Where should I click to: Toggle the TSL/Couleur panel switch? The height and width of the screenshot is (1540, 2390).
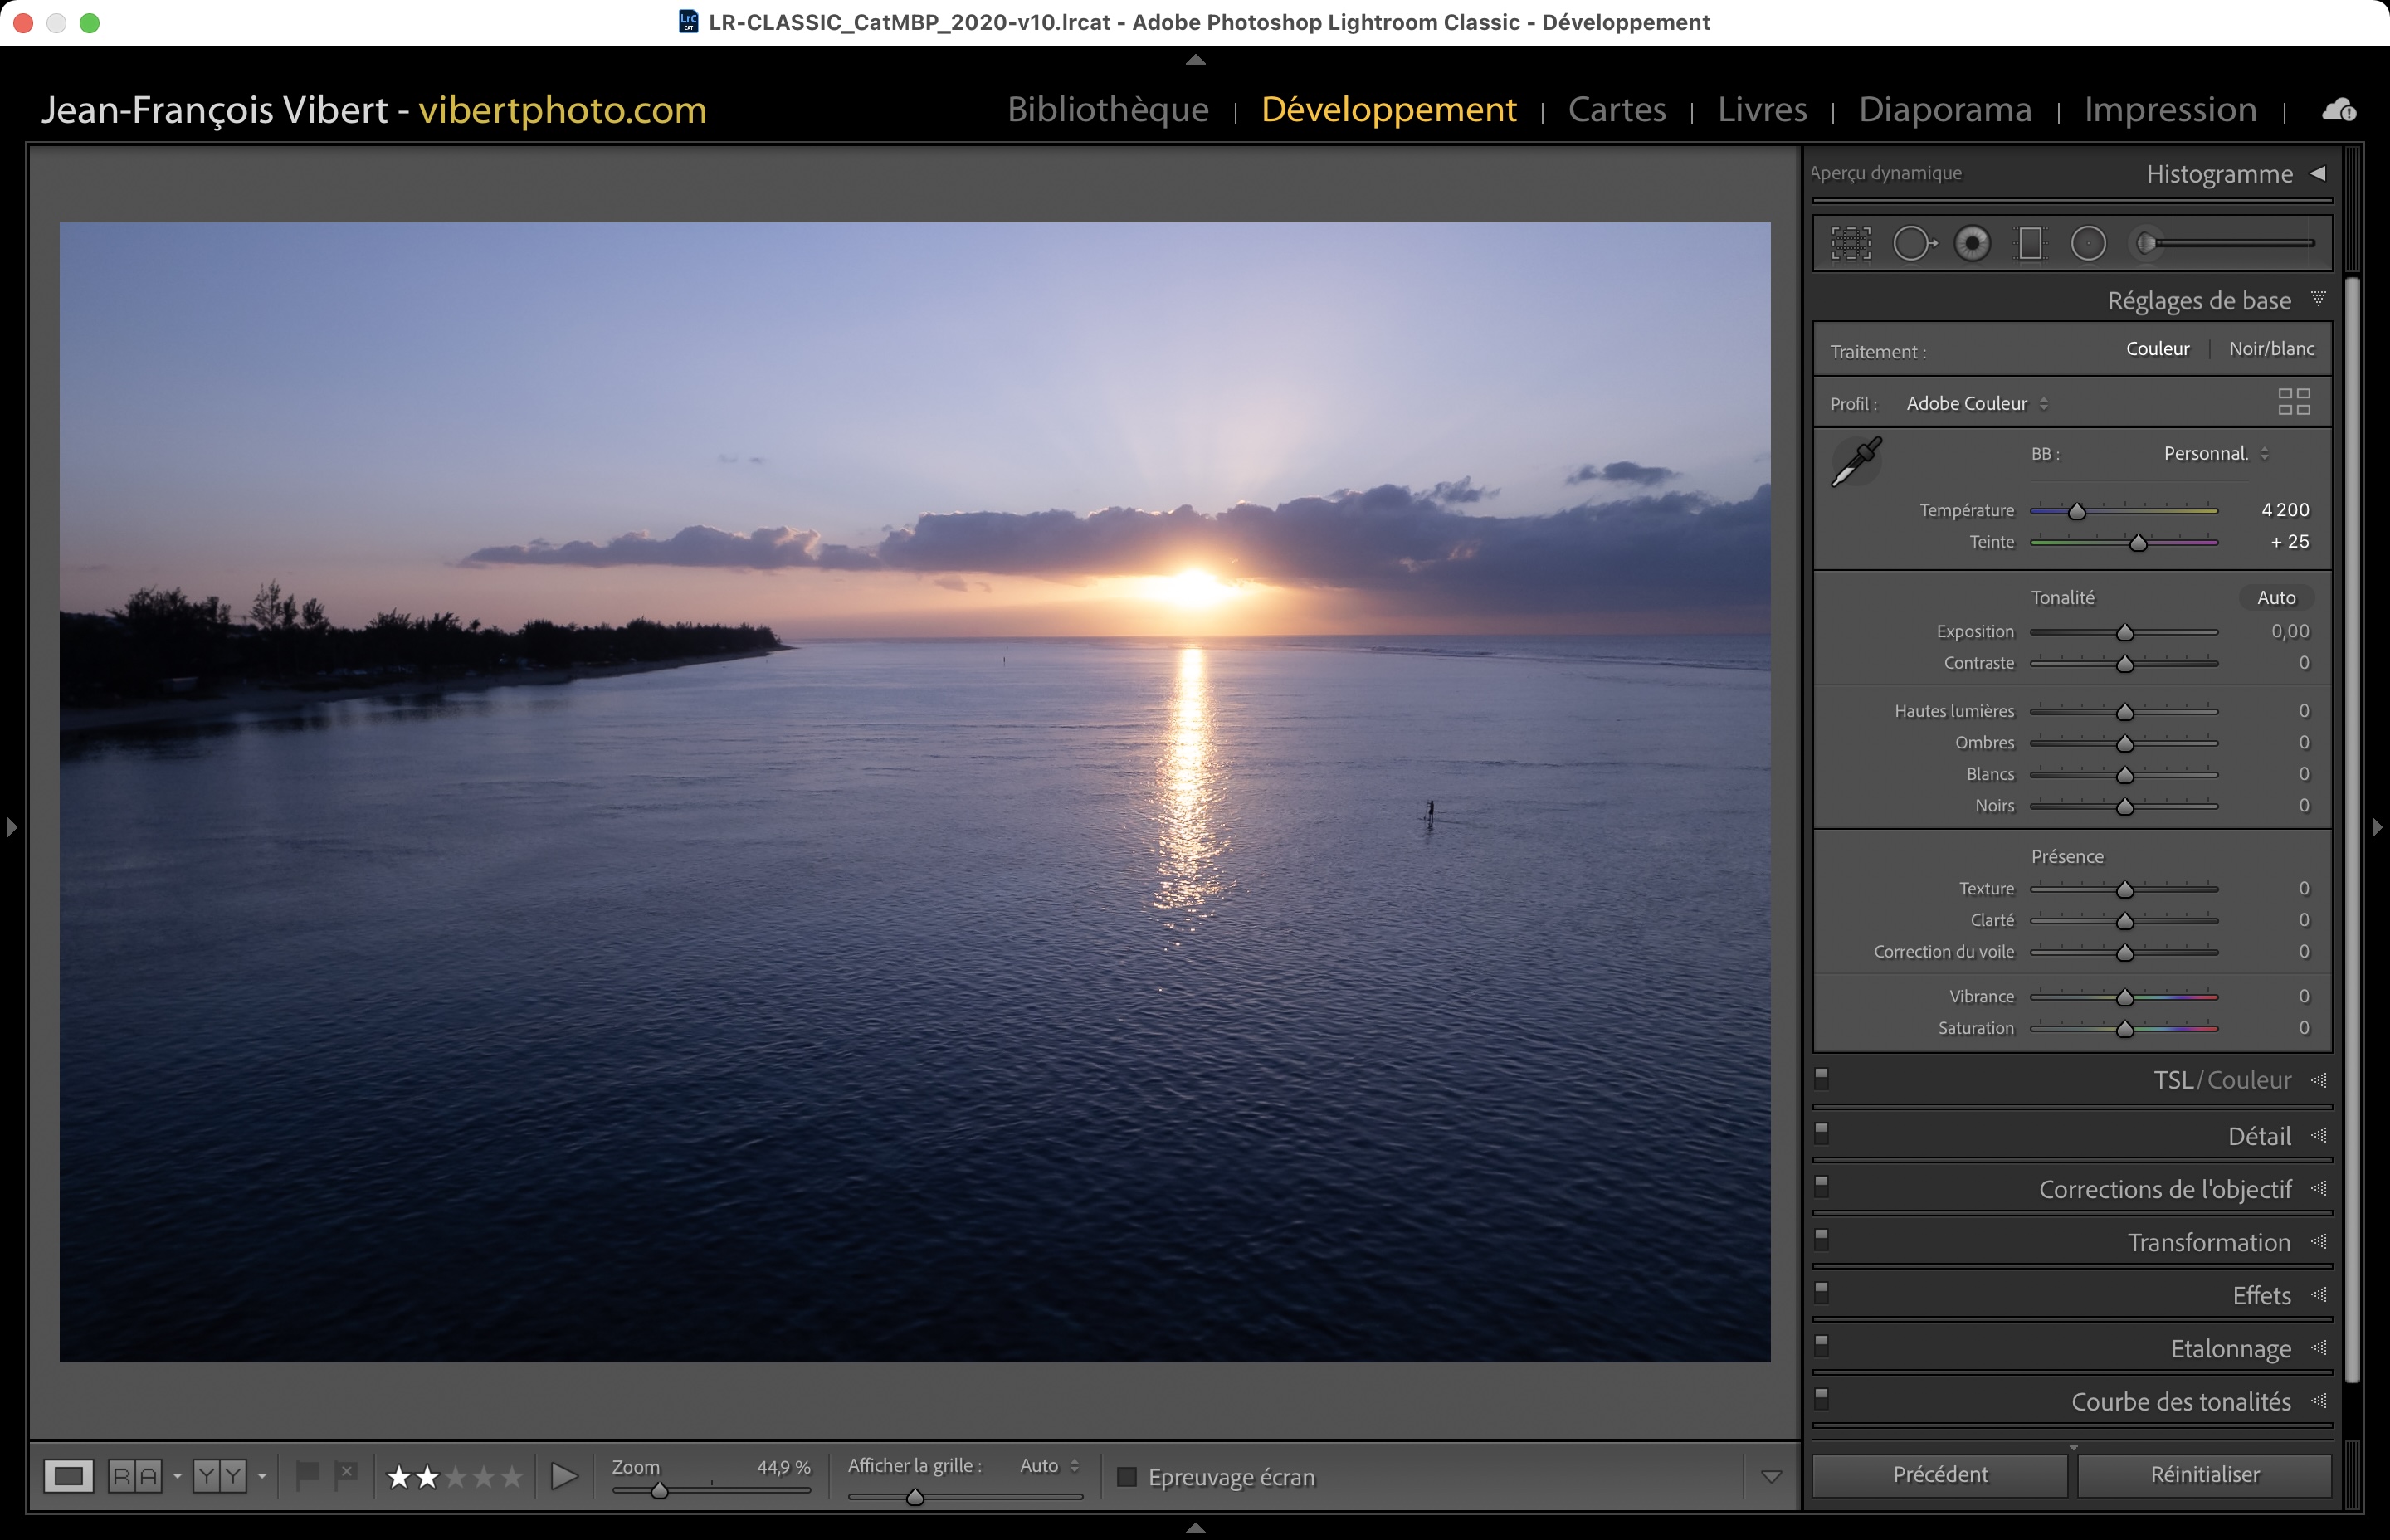click(1821, 1077)
